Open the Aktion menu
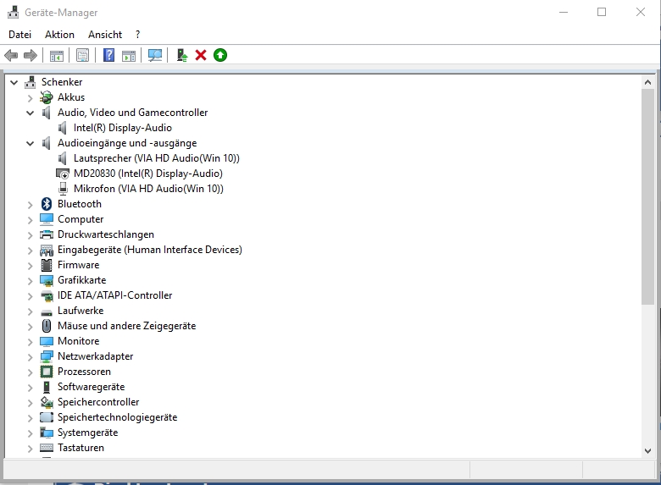661x485 pixels. point(59,35)
